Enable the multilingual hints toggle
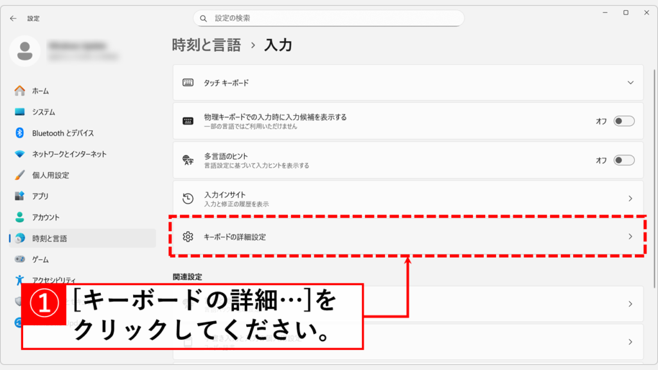This screenshot has height=370, width=658. [x=623, y=160]
